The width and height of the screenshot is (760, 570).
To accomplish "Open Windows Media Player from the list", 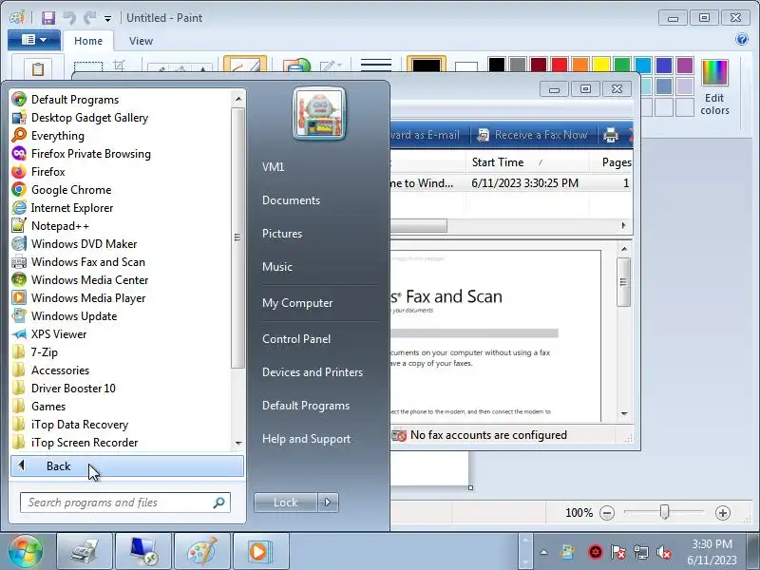I will [x=88, y=298].
